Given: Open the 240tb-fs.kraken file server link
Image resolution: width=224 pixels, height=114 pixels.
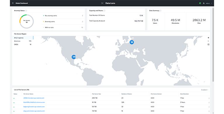Looking at the screenshot, I should click(34, 98).
